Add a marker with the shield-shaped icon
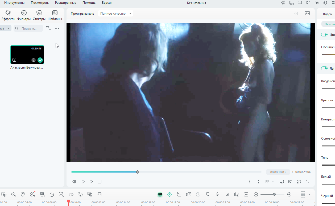 pos(208,194)
